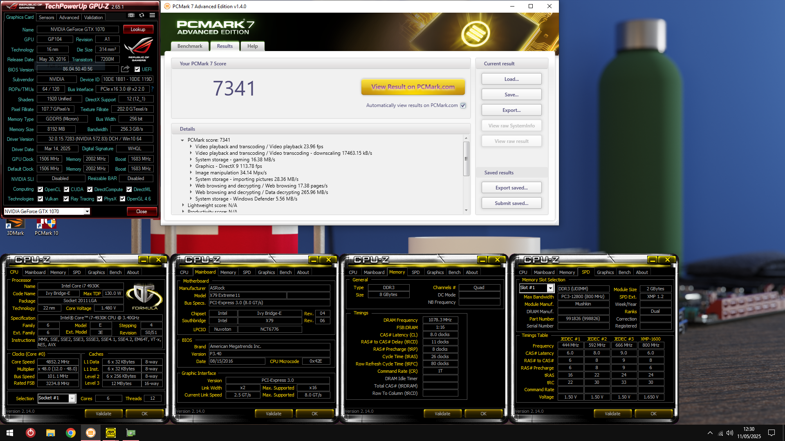The width and height of the screenshot is (785, 441).
Task: Click the Details list scrollbar thumb
Action: (466, 158)
